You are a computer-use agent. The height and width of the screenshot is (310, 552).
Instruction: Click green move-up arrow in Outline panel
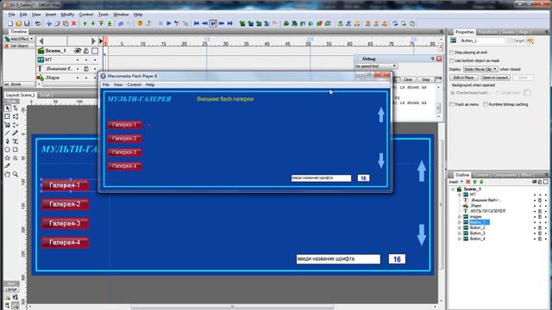pyautogui.click(x=474, y=182)
